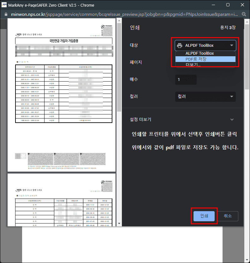Click the 대상 label
This screenshot has width=250, height=263.
[134, 45]
